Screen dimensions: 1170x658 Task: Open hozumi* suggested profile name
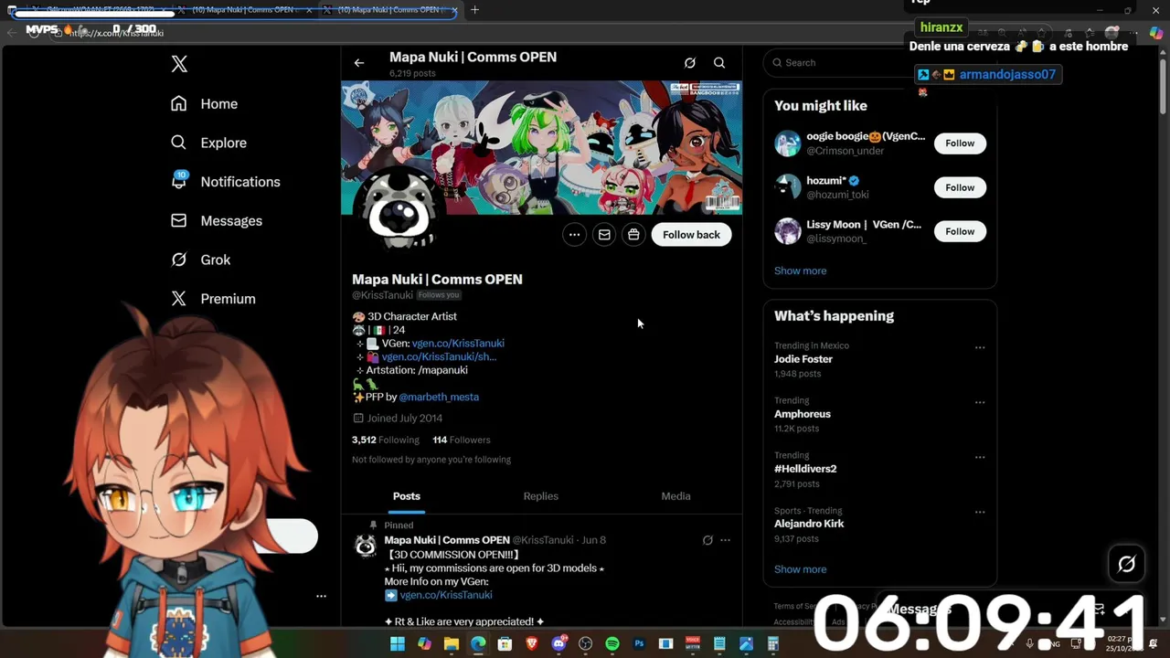[826, 181]
